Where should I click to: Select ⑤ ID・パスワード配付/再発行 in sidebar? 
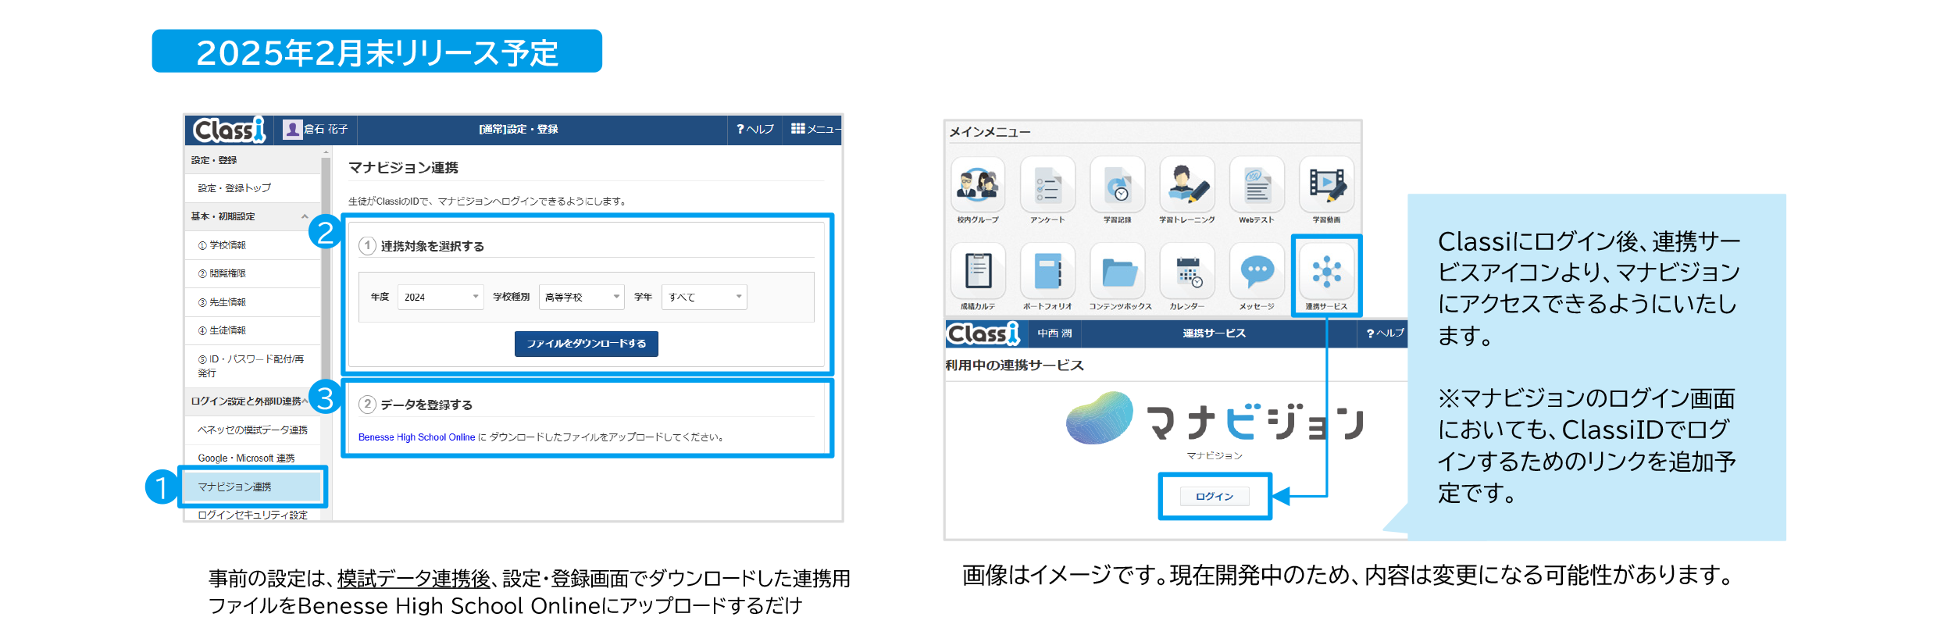[x=251, y=366]
